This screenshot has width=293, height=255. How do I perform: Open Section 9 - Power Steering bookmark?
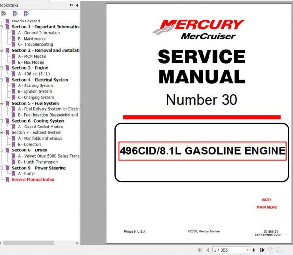click(x=39, y=168)
